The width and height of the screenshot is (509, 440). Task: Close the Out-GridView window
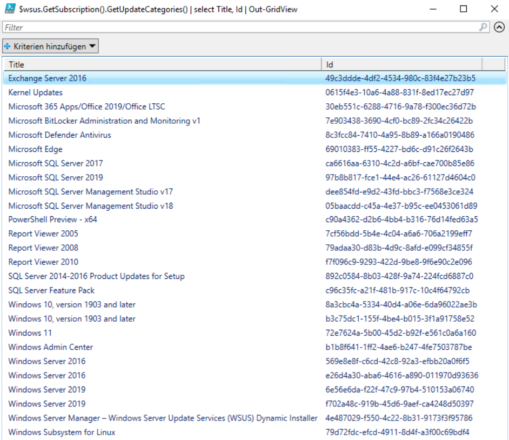click(x=494, y=9)
